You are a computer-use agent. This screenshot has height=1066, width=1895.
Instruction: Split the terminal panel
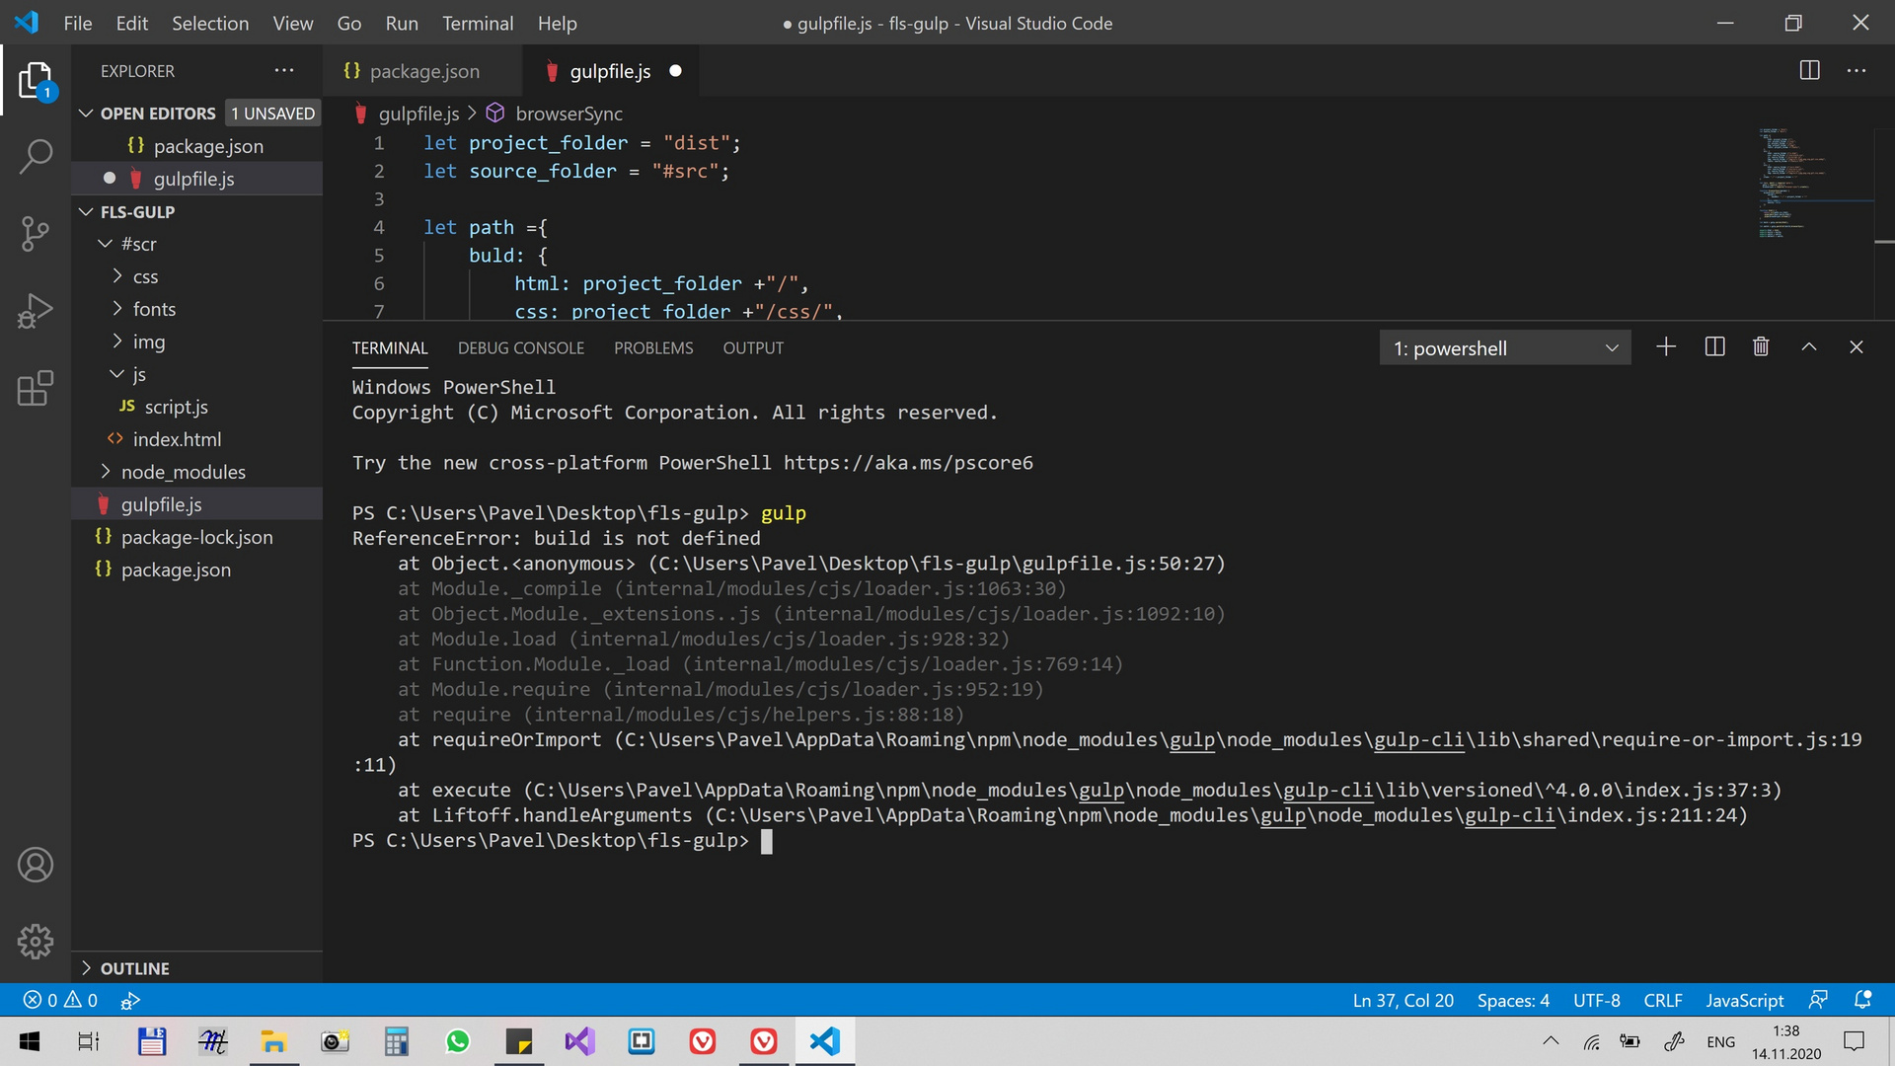[x=1714, y=347]
